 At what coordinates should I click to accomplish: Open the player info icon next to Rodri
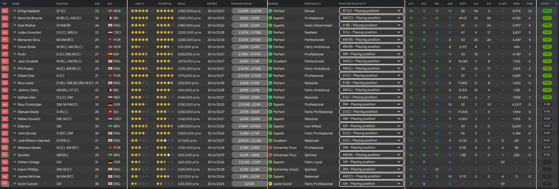(x=14, y=54)
